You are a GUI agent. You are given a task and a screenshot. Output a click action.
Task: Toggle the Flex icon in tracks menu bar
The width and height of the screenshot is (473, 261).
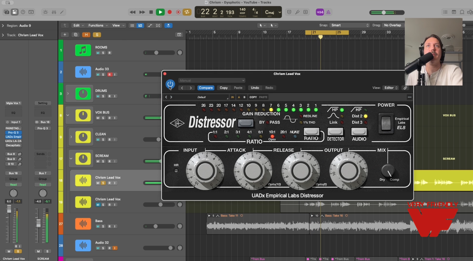click(x=158, y=25)
